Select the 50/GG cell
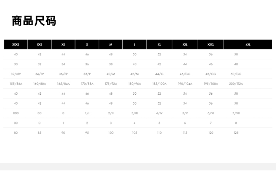Screen dimensions: 278x173 click(236, 74)
